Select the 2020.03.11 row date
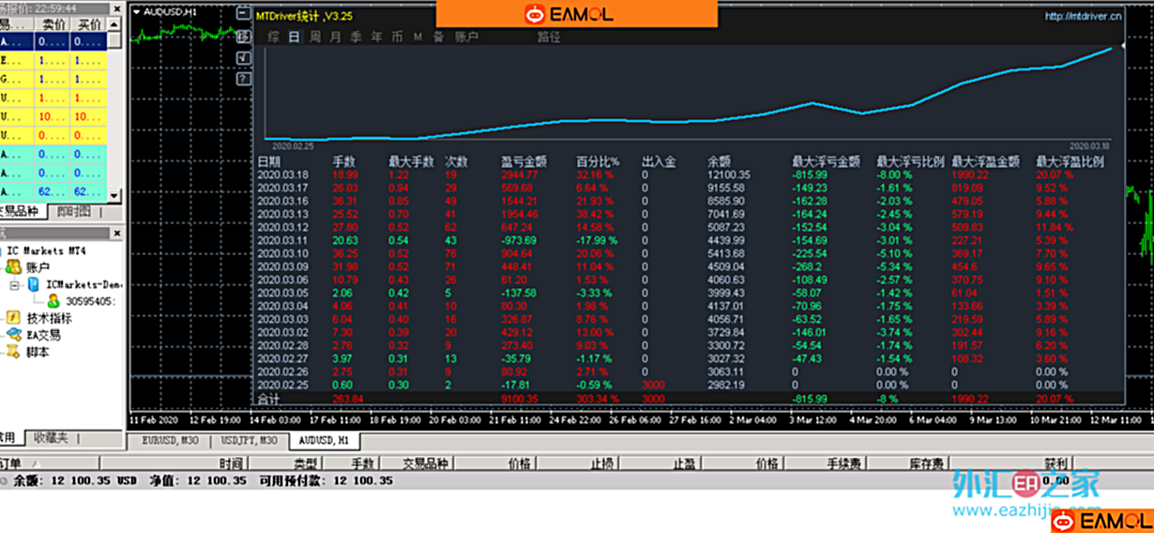Viewport: 1154px width, 533px height. (282, 240)
